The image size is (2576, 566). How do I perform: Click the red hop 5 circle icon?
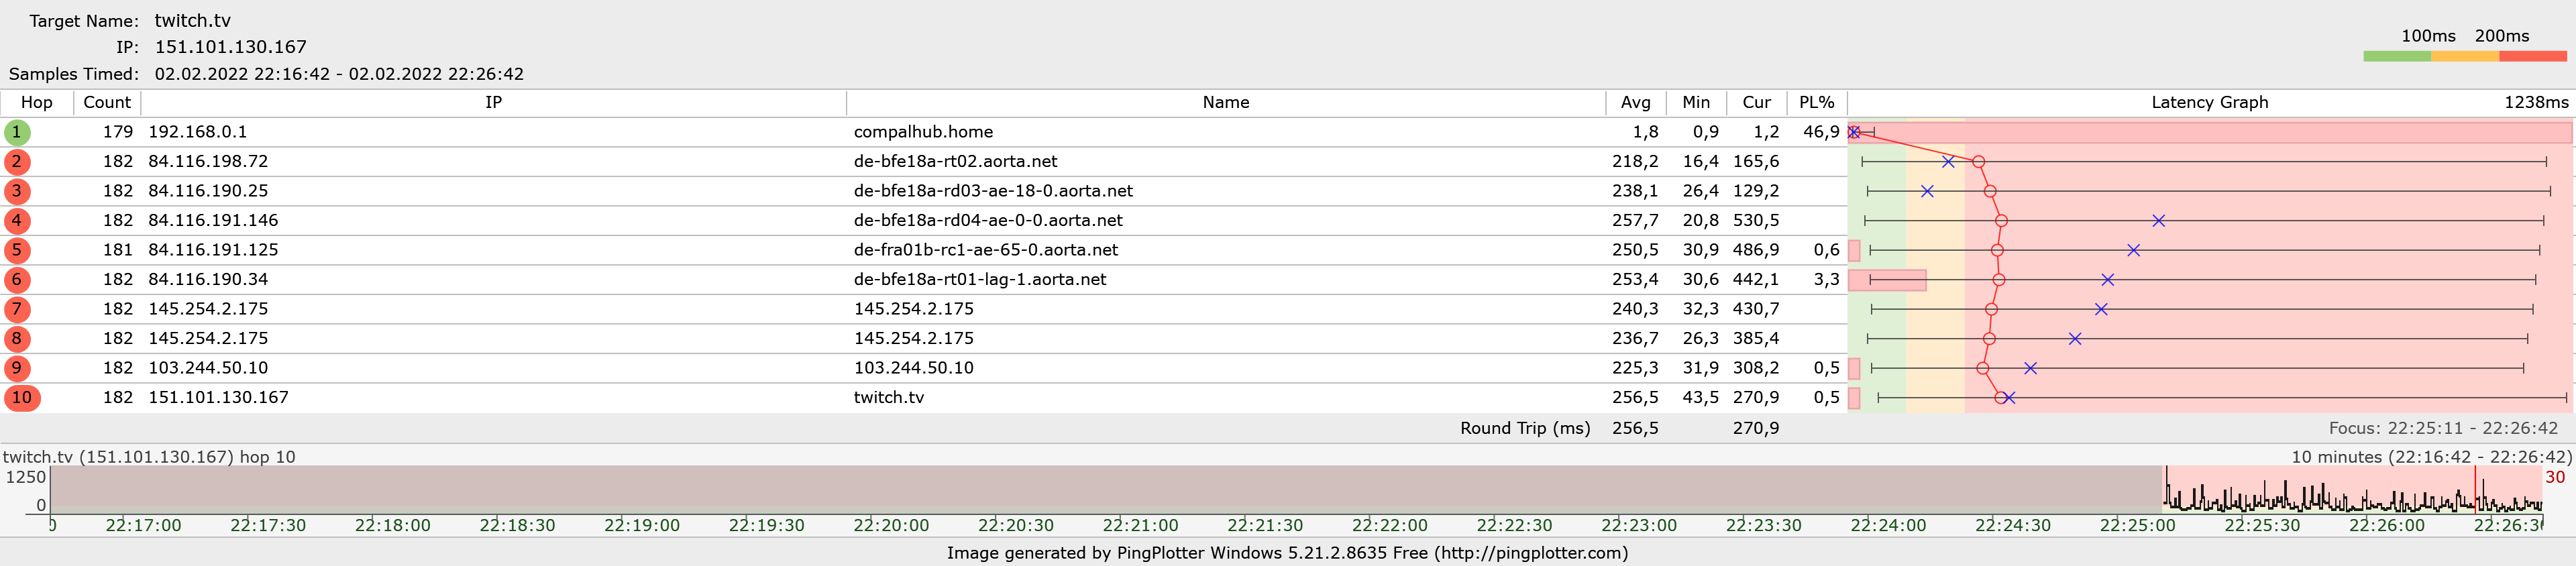pyautogui.click(x=17, y=250)
